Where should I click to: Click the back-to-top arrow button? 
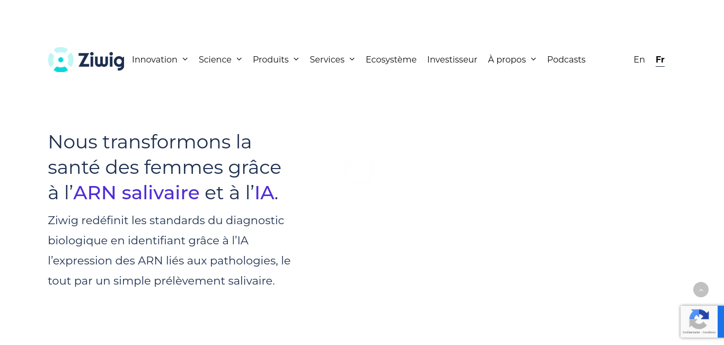[701, 290]
